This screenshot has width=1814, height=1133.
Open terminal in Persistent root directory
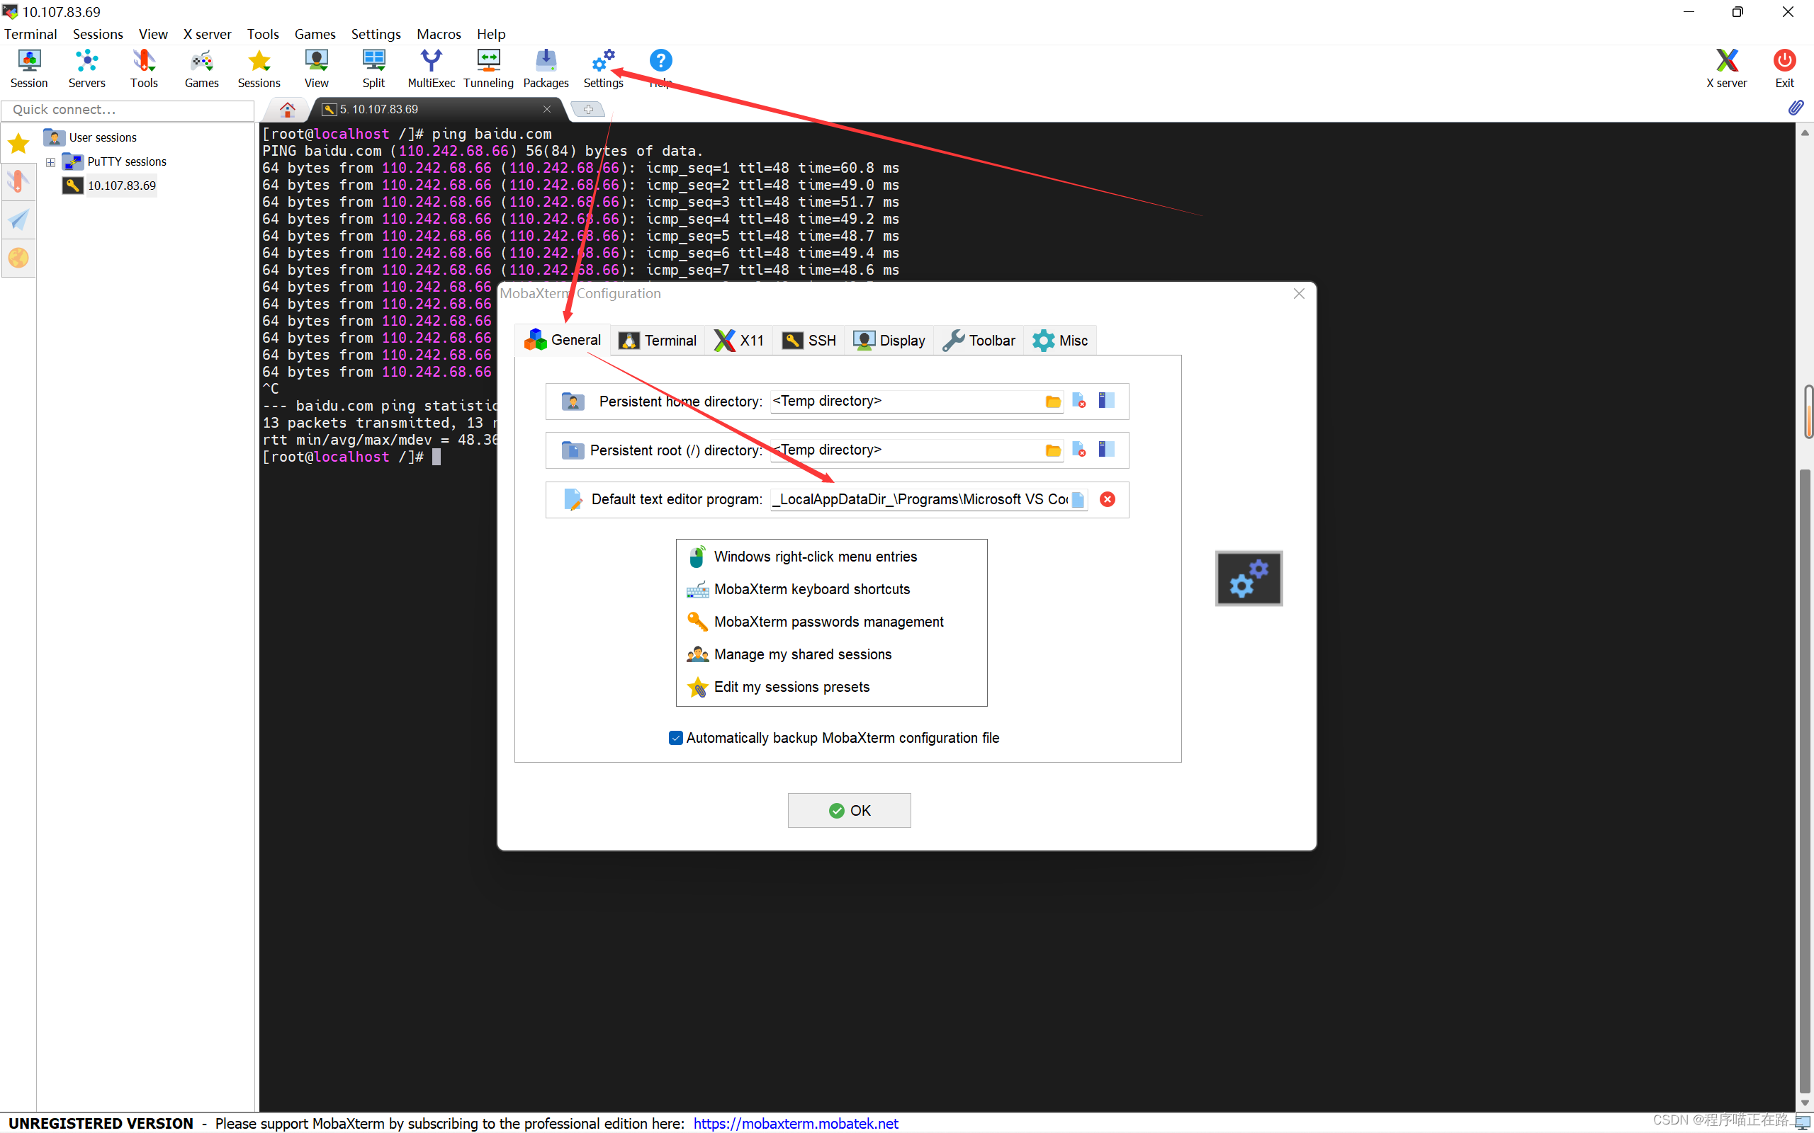(1106, 450)
